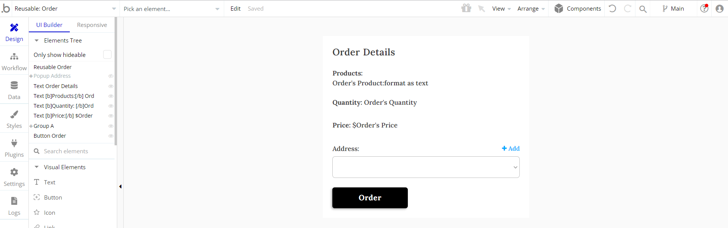728x228 pixels.
Task: Toggle visibility eye for Button Order
Action: pyautogui.click(x=111, y=136)
